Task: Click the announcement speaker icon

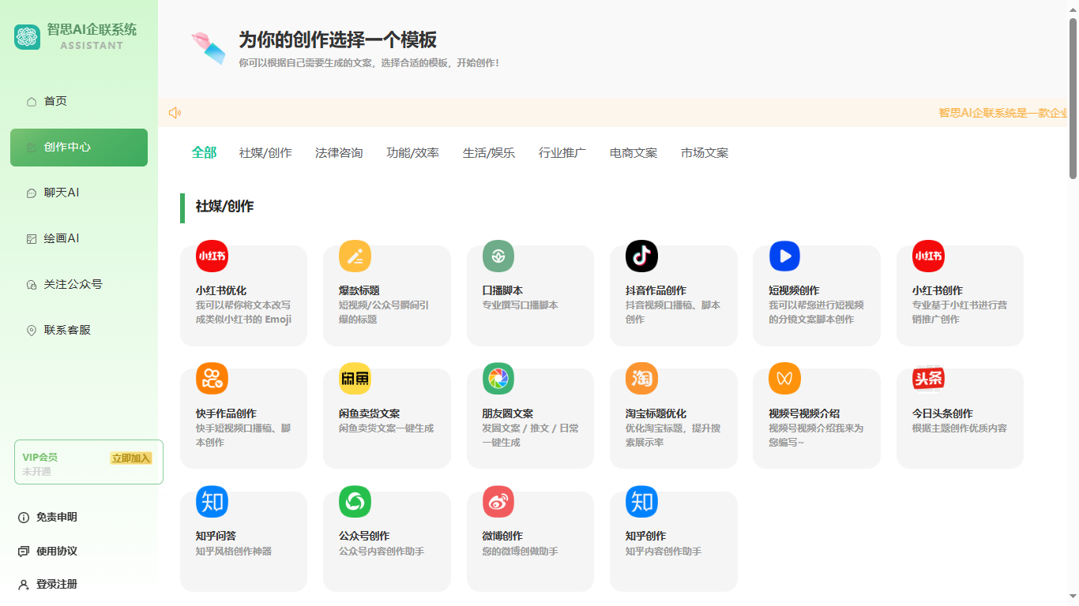Action: click(175, 113)
